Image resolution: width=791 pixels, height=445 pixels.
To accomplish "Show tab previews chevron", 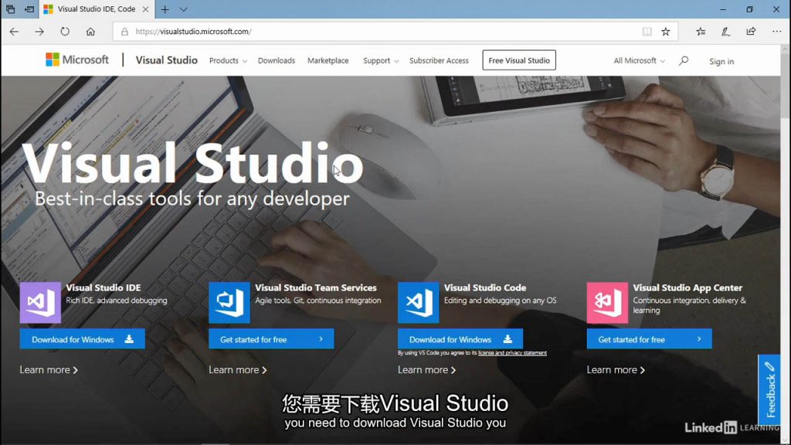I will (x=184, y=9).
